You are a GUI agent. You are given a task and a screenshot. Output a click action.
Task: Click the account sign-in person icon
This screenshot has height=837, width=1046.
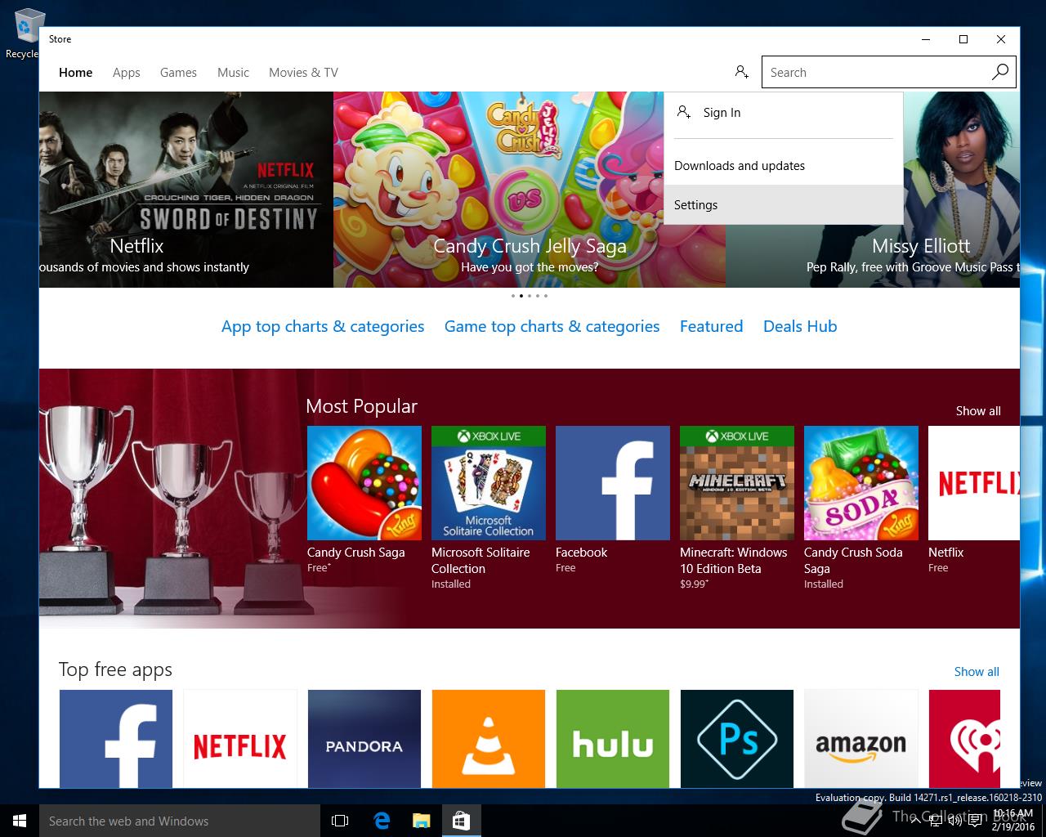tap(741, 72)
